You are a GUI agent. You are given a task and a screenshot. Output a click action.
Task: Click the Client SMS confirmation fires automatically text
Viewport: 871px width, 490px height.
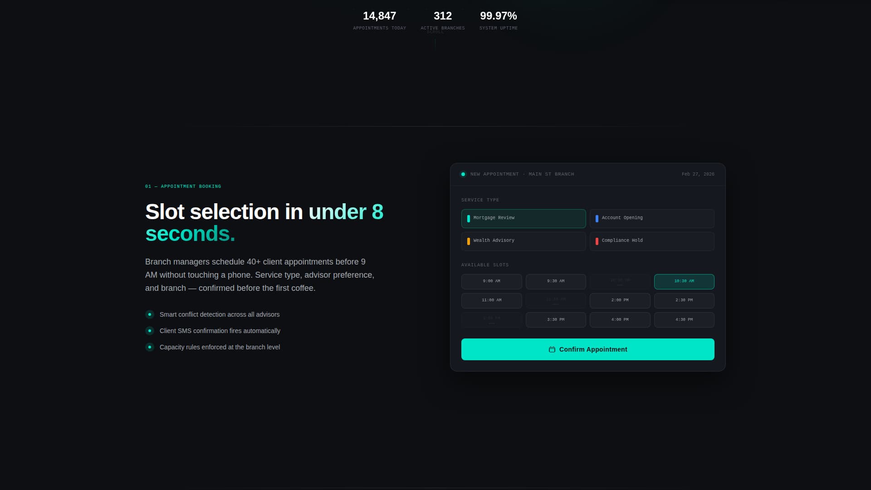pyautogui.click(x=220, y=331)
